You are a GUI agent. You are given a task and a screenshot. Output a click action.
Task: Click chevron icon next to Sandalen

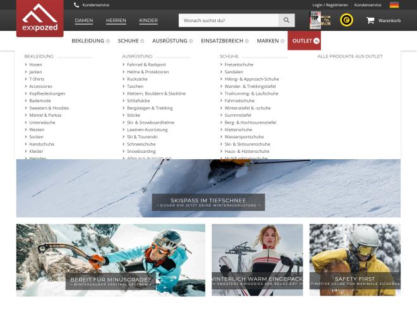tap(221, 72)
